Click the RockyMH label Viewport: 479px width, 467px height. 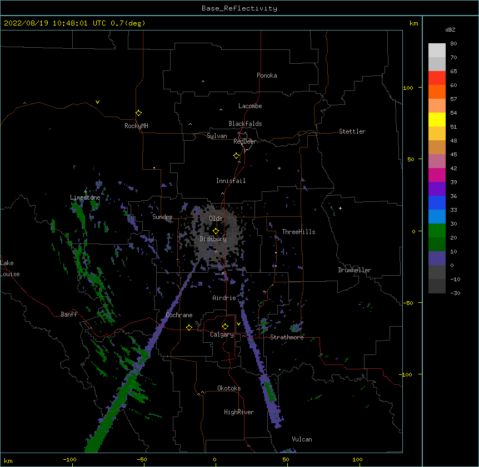coord(136,126)
